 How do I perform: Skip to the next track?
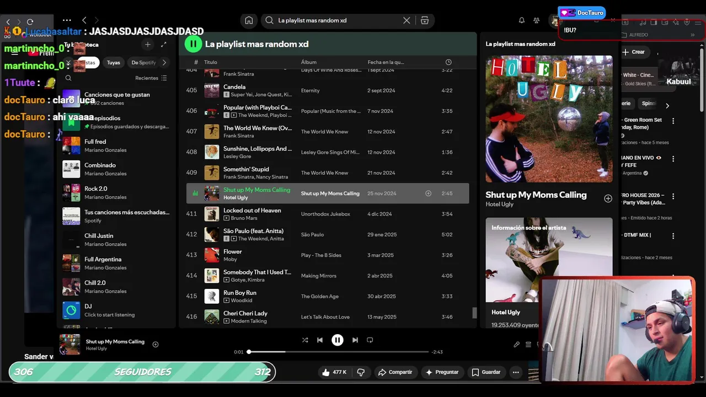pos(355,340)
